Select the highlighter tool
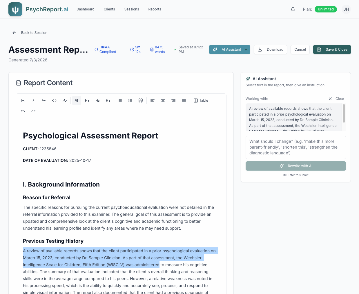This screenshot has height=294, width=359. 65,101
